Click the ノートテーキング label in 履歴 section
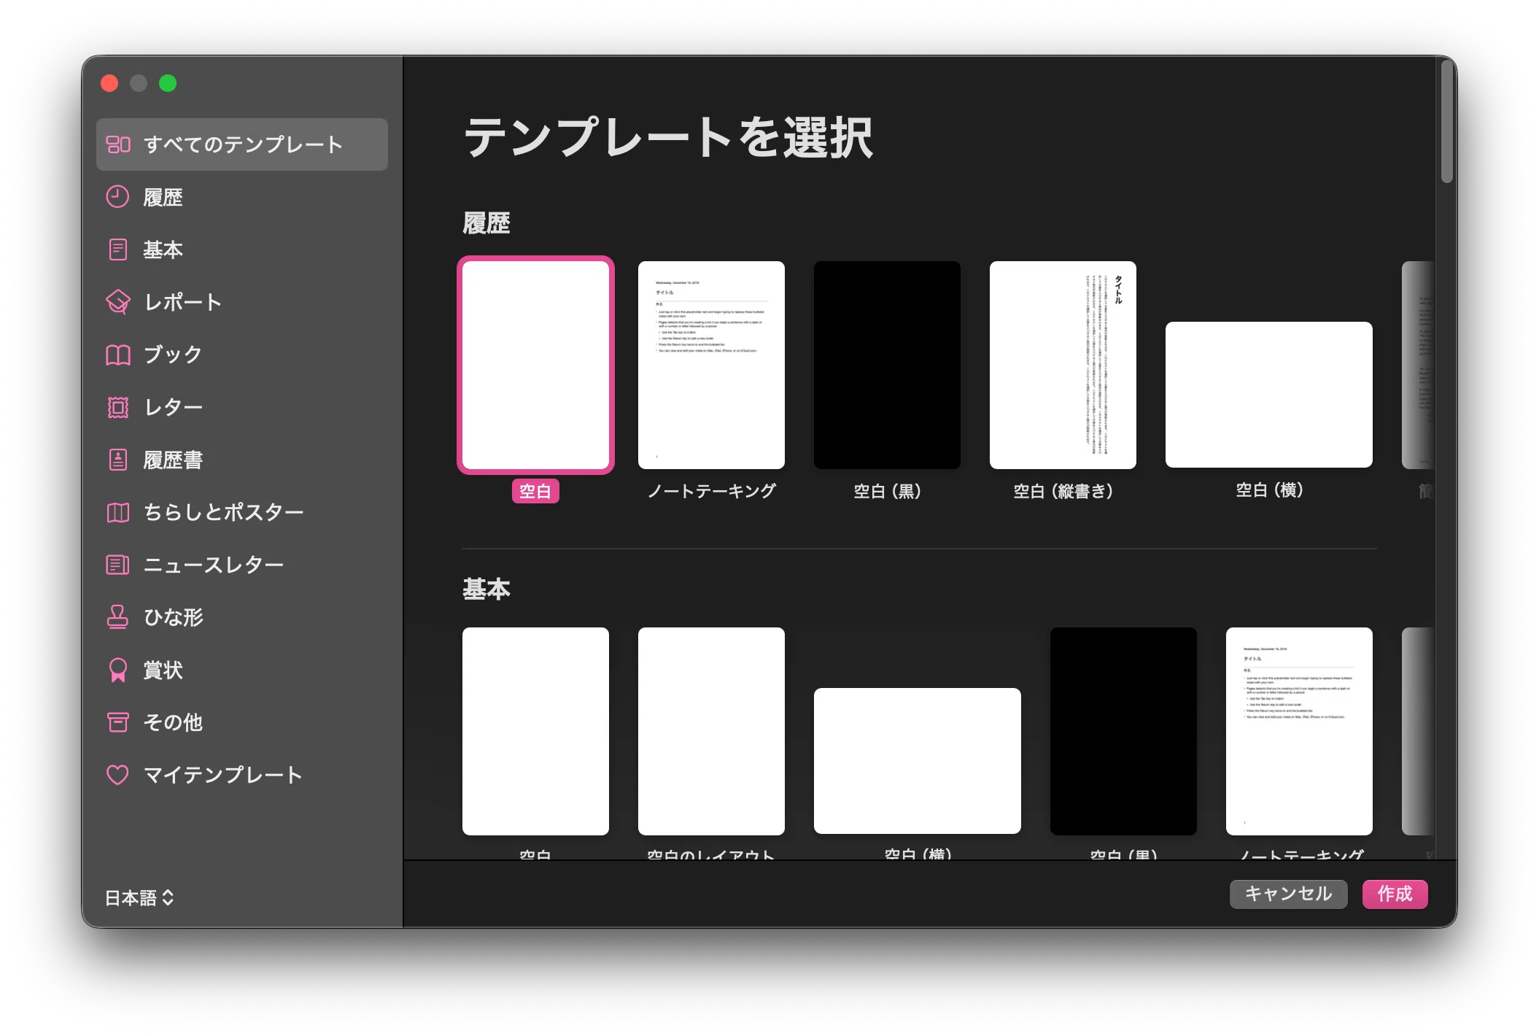The width and height of the screenshot is (1539, 1036). (711, 491)
